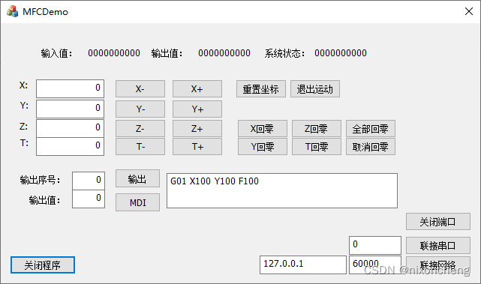481x284 pixels.
Task: Jog the X axis positive with X+ button
Action: click(197, 89)
